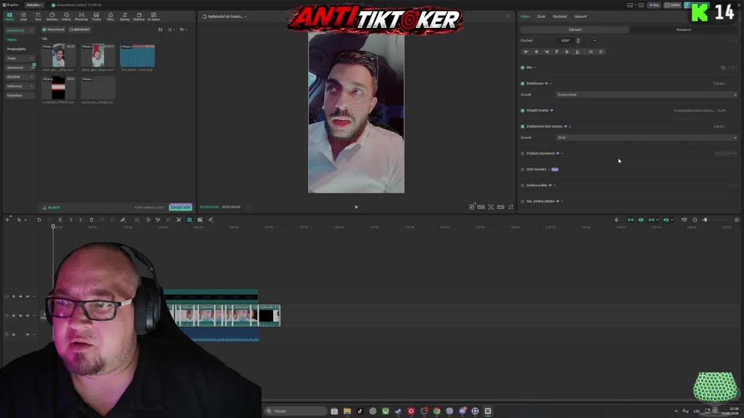This screenshot has width=744, height=418.
Task: Click the Otočení rotation value field
Action: tap(567, 41)
